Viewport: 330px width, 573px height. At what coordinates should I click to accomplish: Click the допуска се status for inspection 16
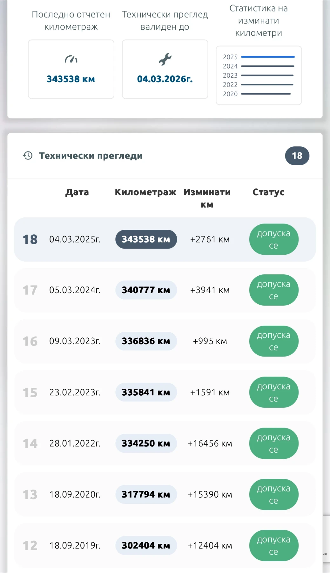point(273,341)
